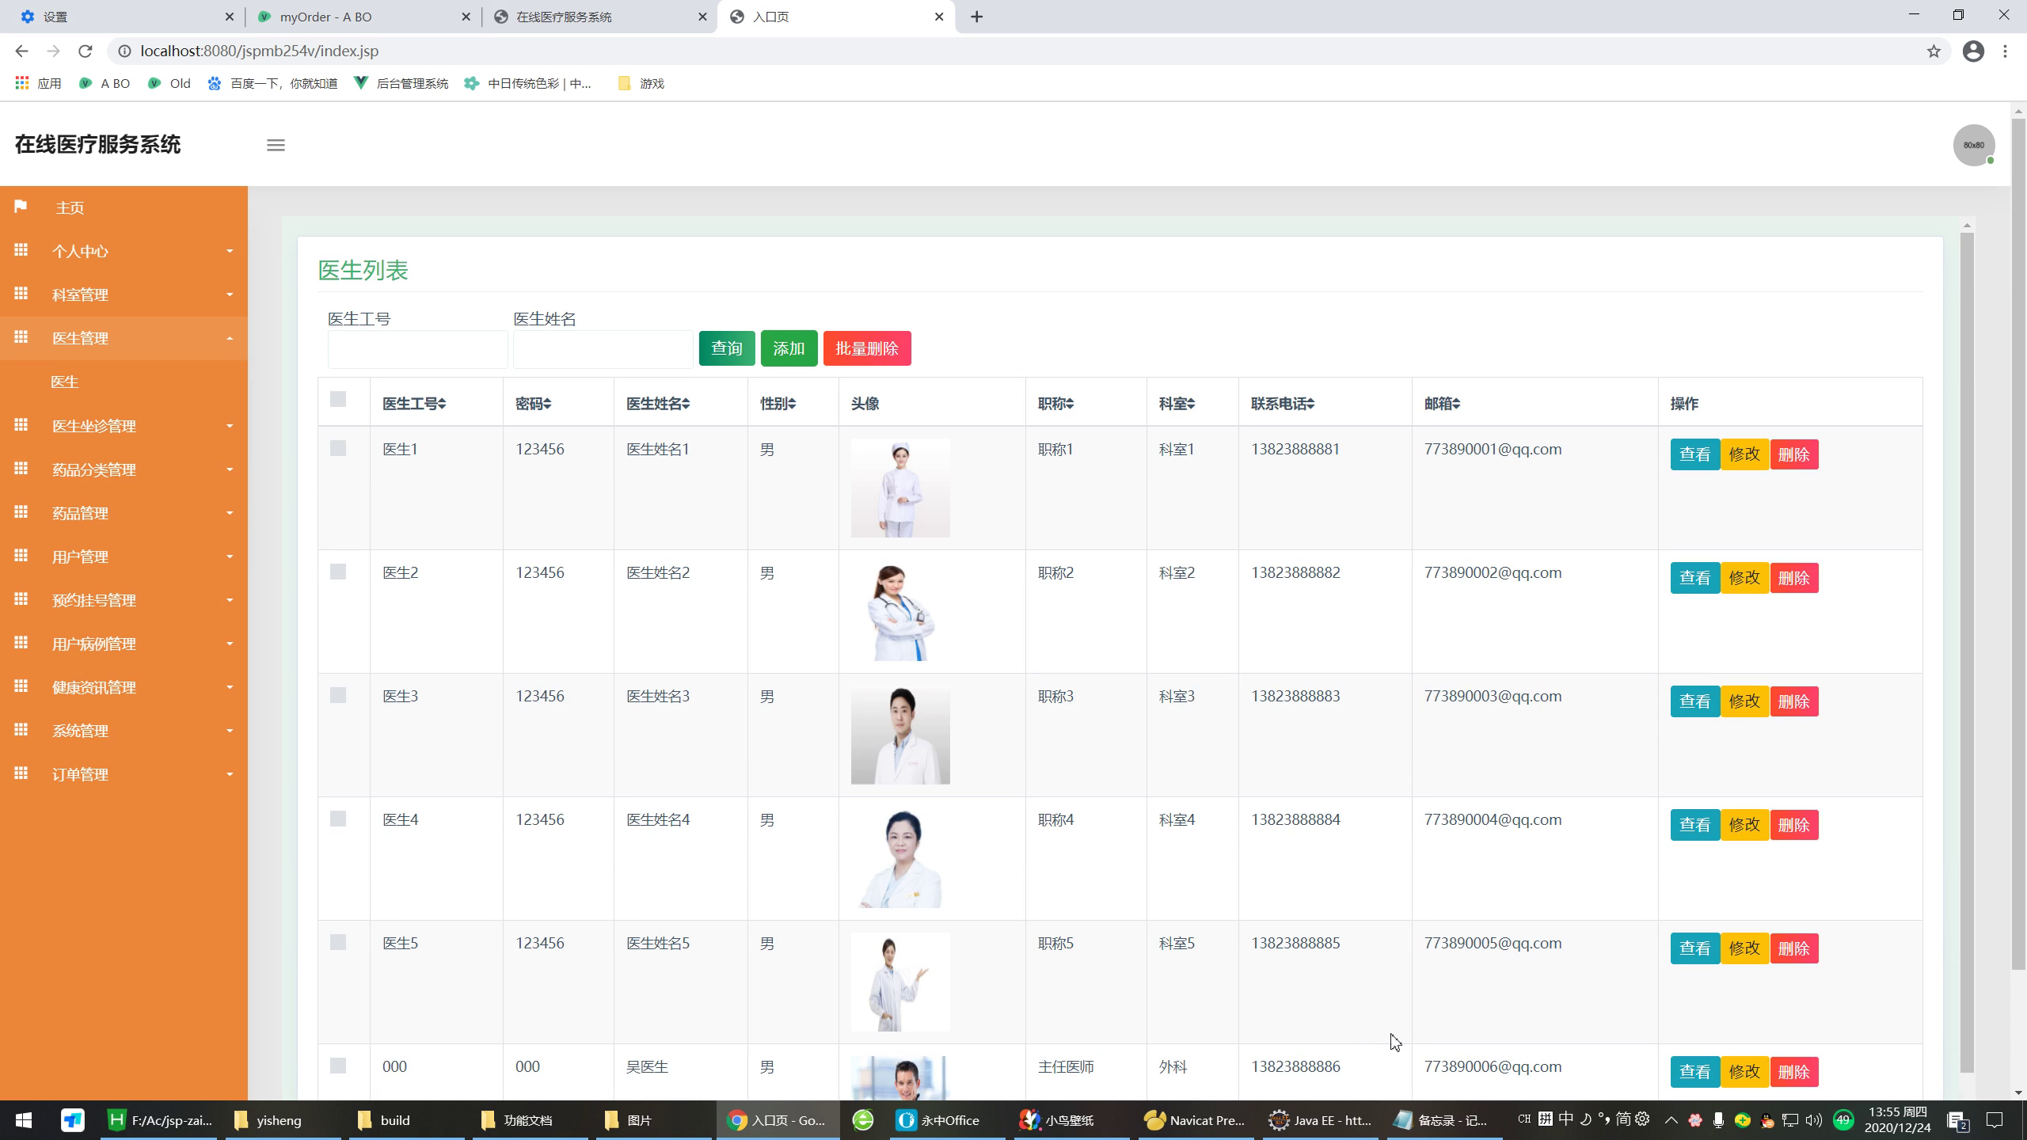Toggle the select-all checkbox in table header

[338, 399]
